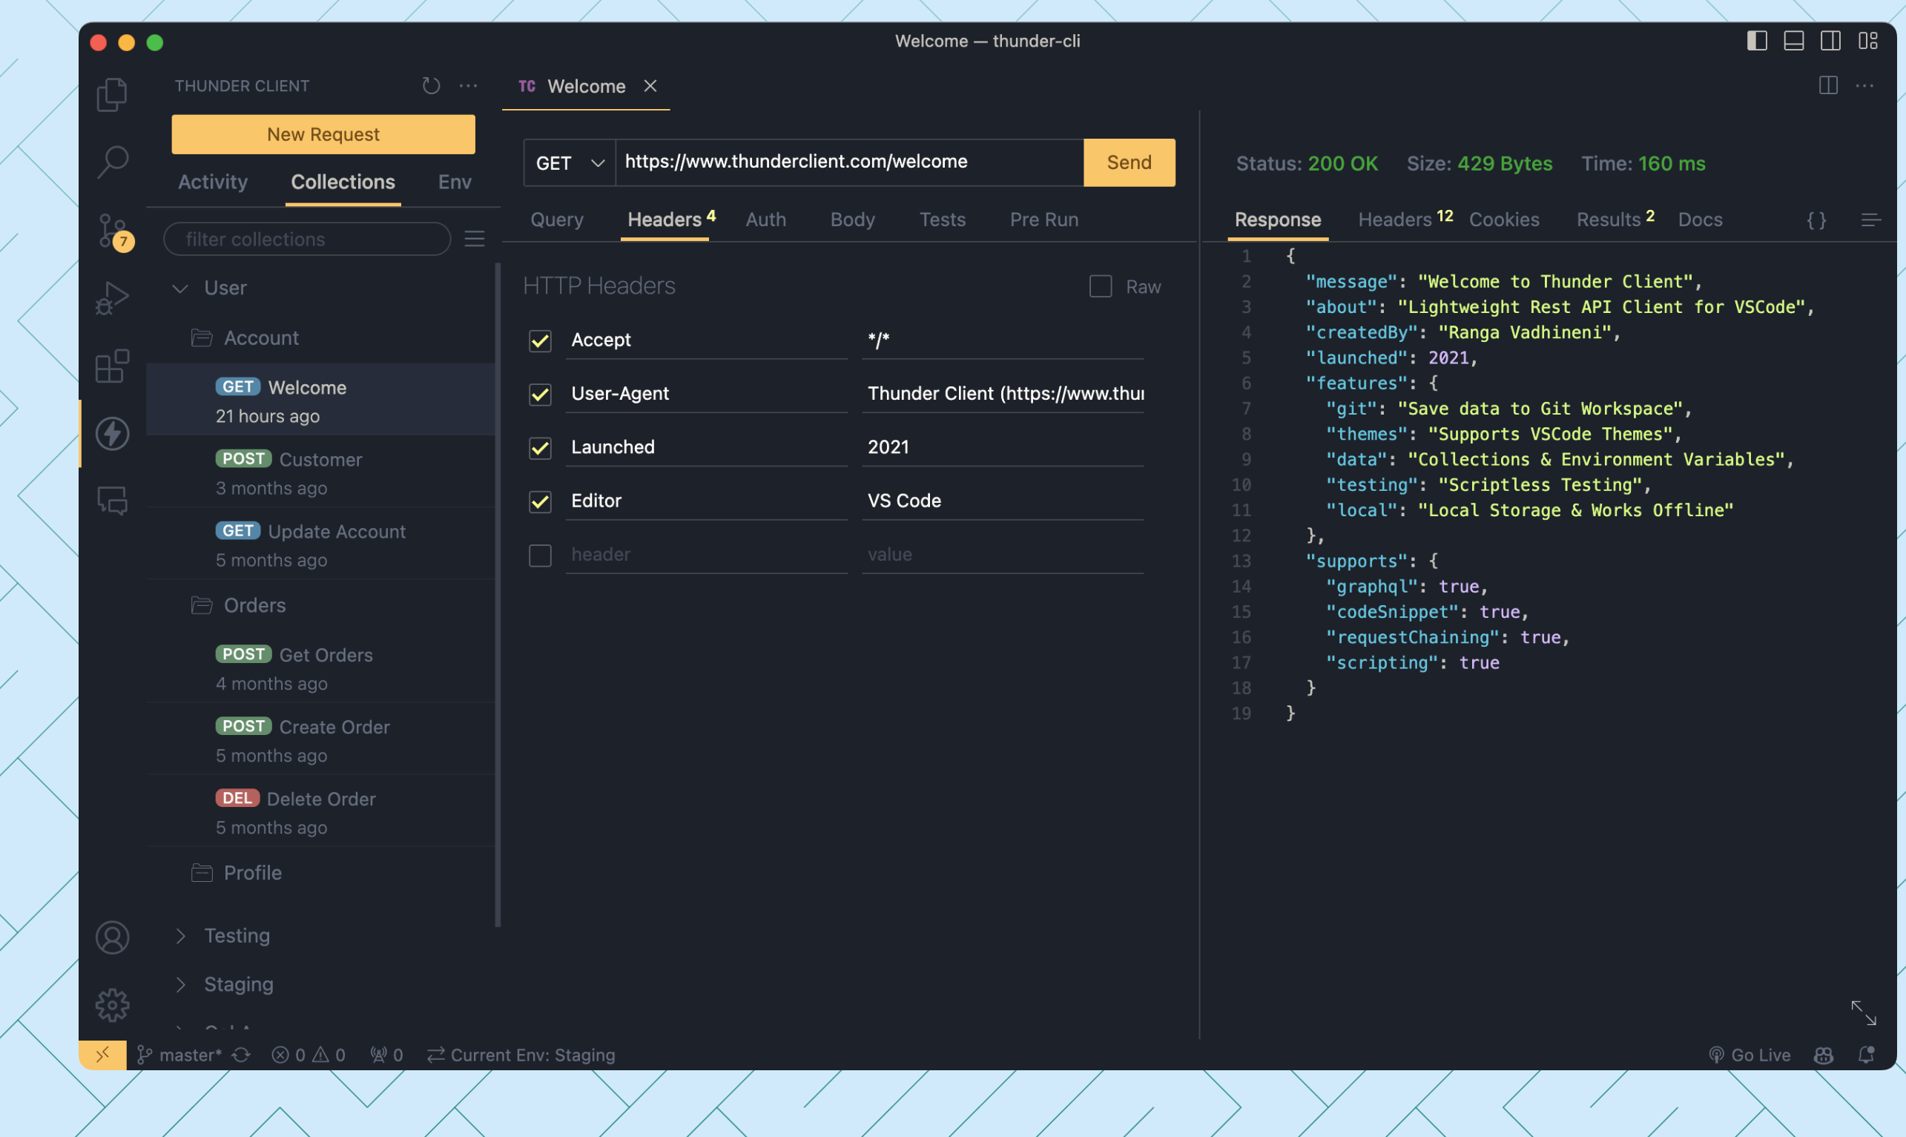Click the refresh icon in Thunder Client header
The image size is (1906, 1137).
tap(432, 86)
